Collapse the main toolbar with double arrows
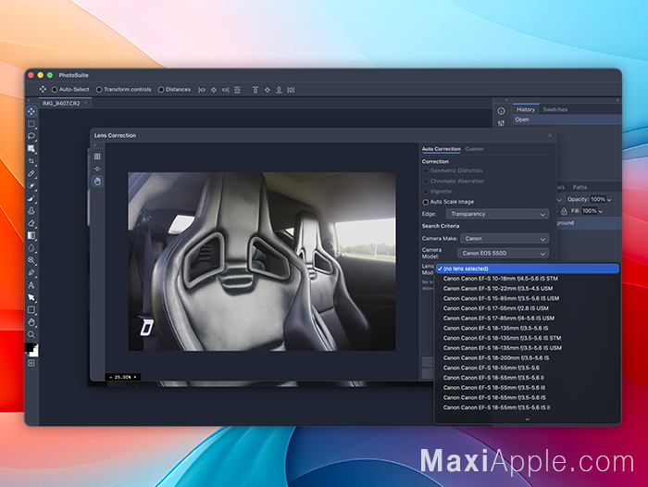Screen dimensions: 648x487 29,101
